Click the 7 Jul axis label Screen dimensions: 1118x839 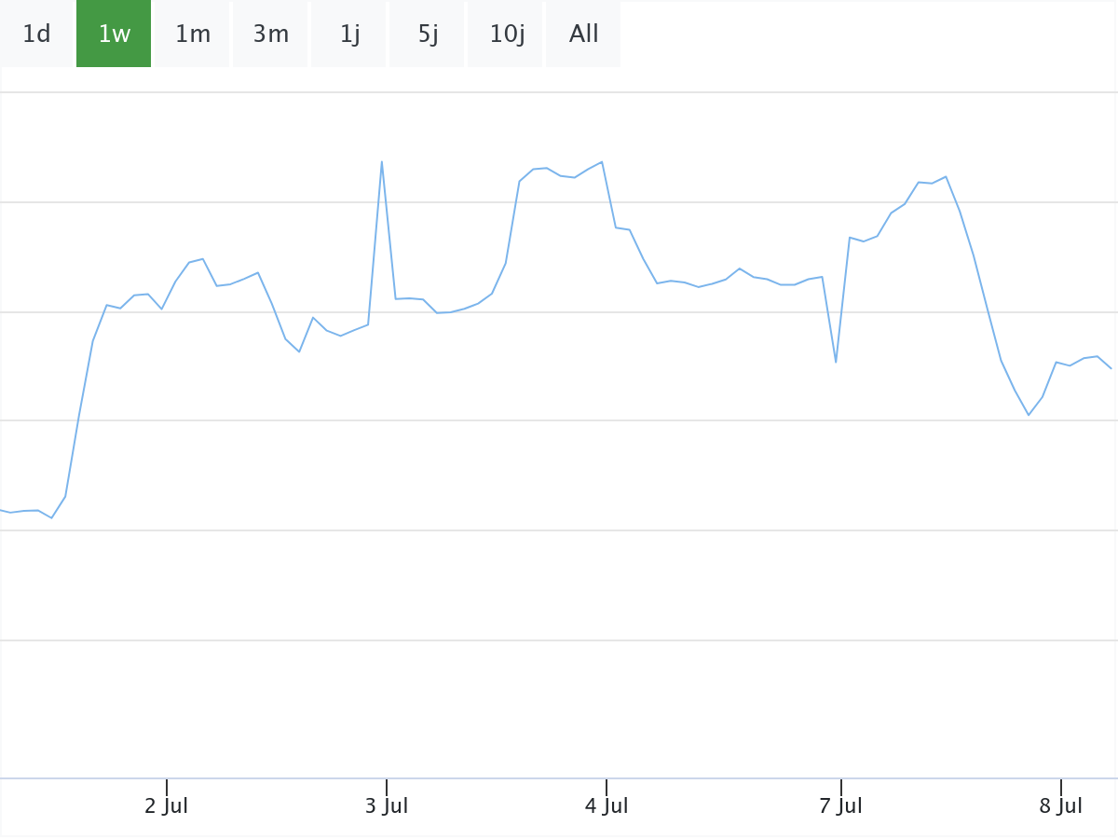pos(841,805)
